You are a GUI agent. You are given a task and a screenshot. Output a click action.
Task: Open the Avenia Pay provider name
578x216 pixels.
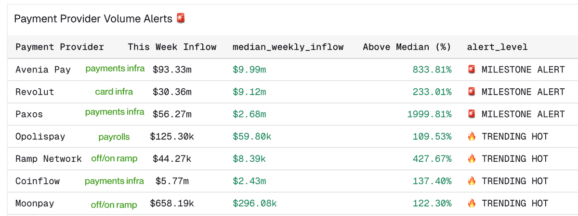(43, 70)
